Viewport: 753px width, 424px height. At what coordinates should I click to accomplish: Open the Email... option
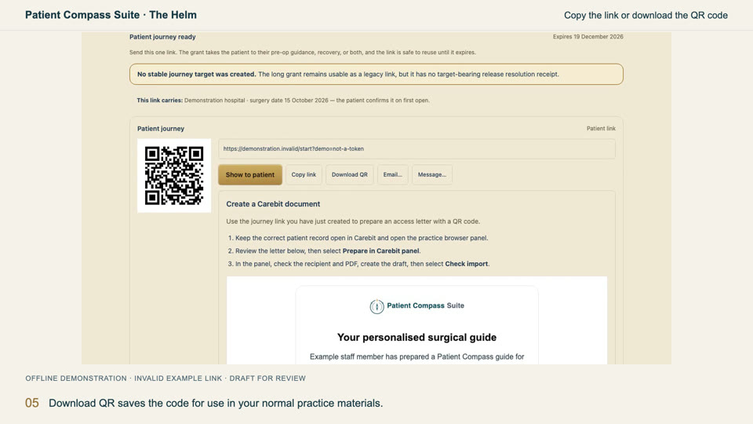392,174
